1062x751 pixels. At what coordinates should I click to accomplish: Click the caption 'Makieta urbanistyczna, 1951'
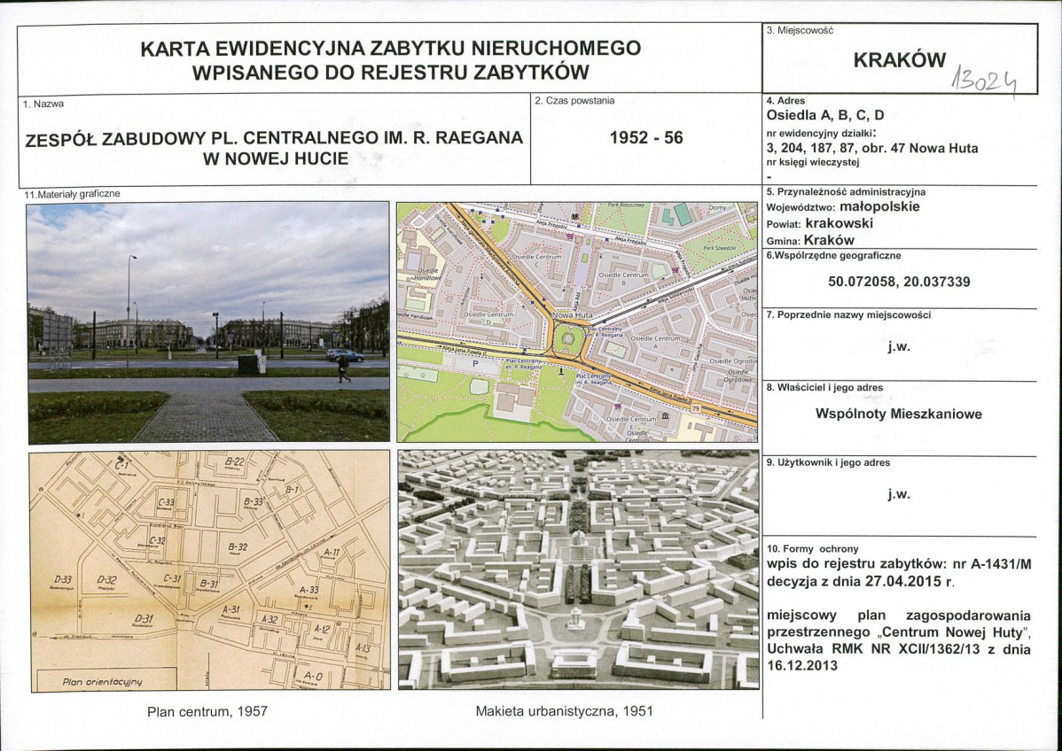564,712
